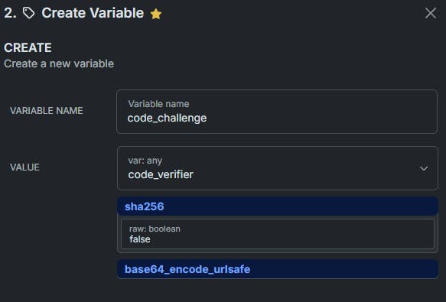Select the base64_encode_urlsafe filter
Image resolution: width=446 pixels, height=302 pixels.
click(278, 269)
